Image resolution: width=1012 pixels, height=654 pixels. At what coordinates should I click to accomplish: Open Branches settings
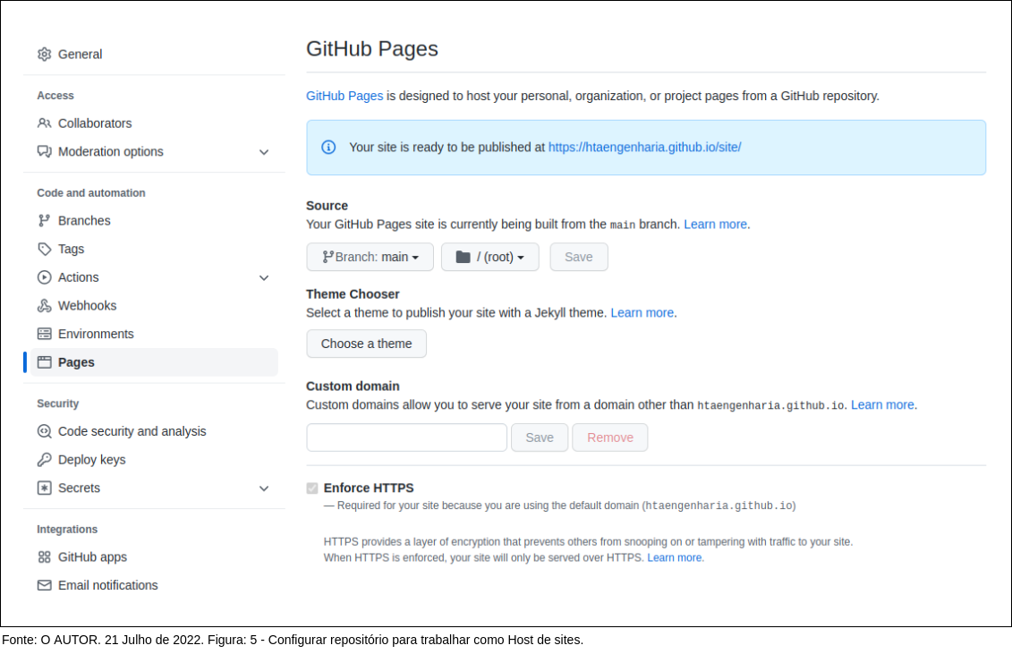click(84, 221)
